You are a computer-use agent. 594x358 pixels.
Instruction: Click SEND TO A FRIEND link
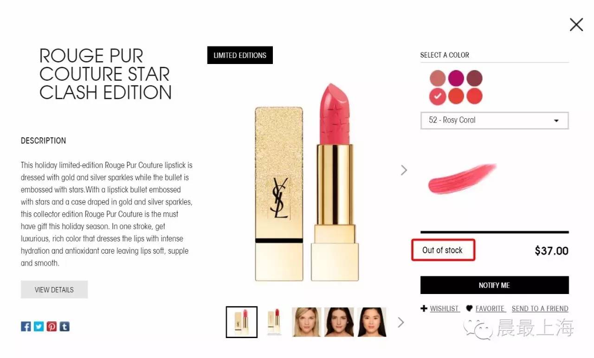540,308
